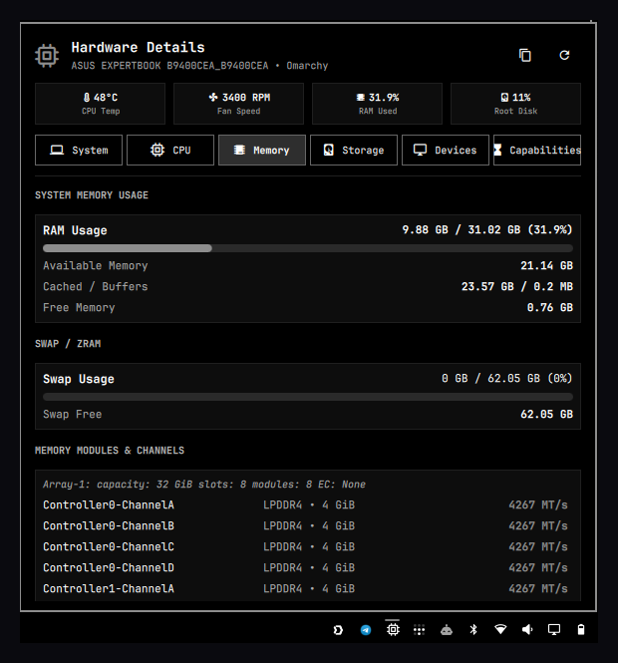The width and height of the screenshot is (618, 663).
Task: Open the System tab
Action: (79, 151)
